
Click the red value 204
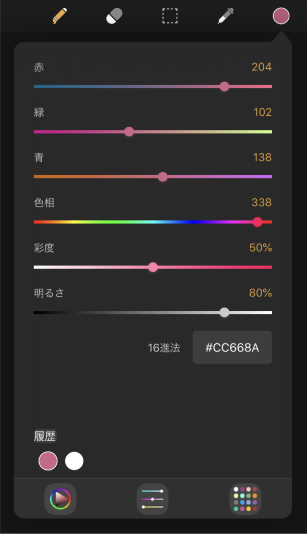261,67
